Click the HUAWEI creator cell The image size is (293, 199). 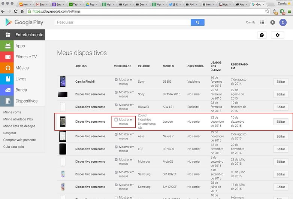144,107
